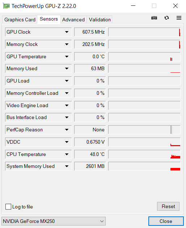Open the Advanced tab
This screenshot has width=186, height=228.
73,20
